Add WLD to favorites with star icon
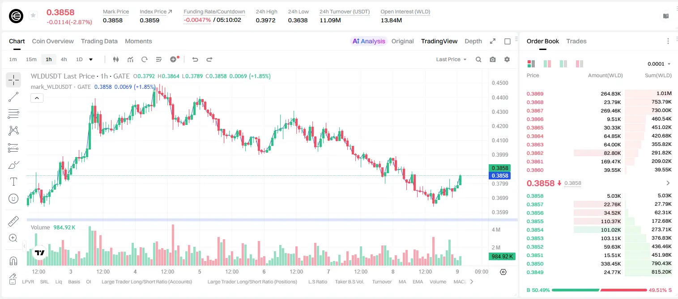The width and height of the screenshot is (678, 299). click(33, 16)
